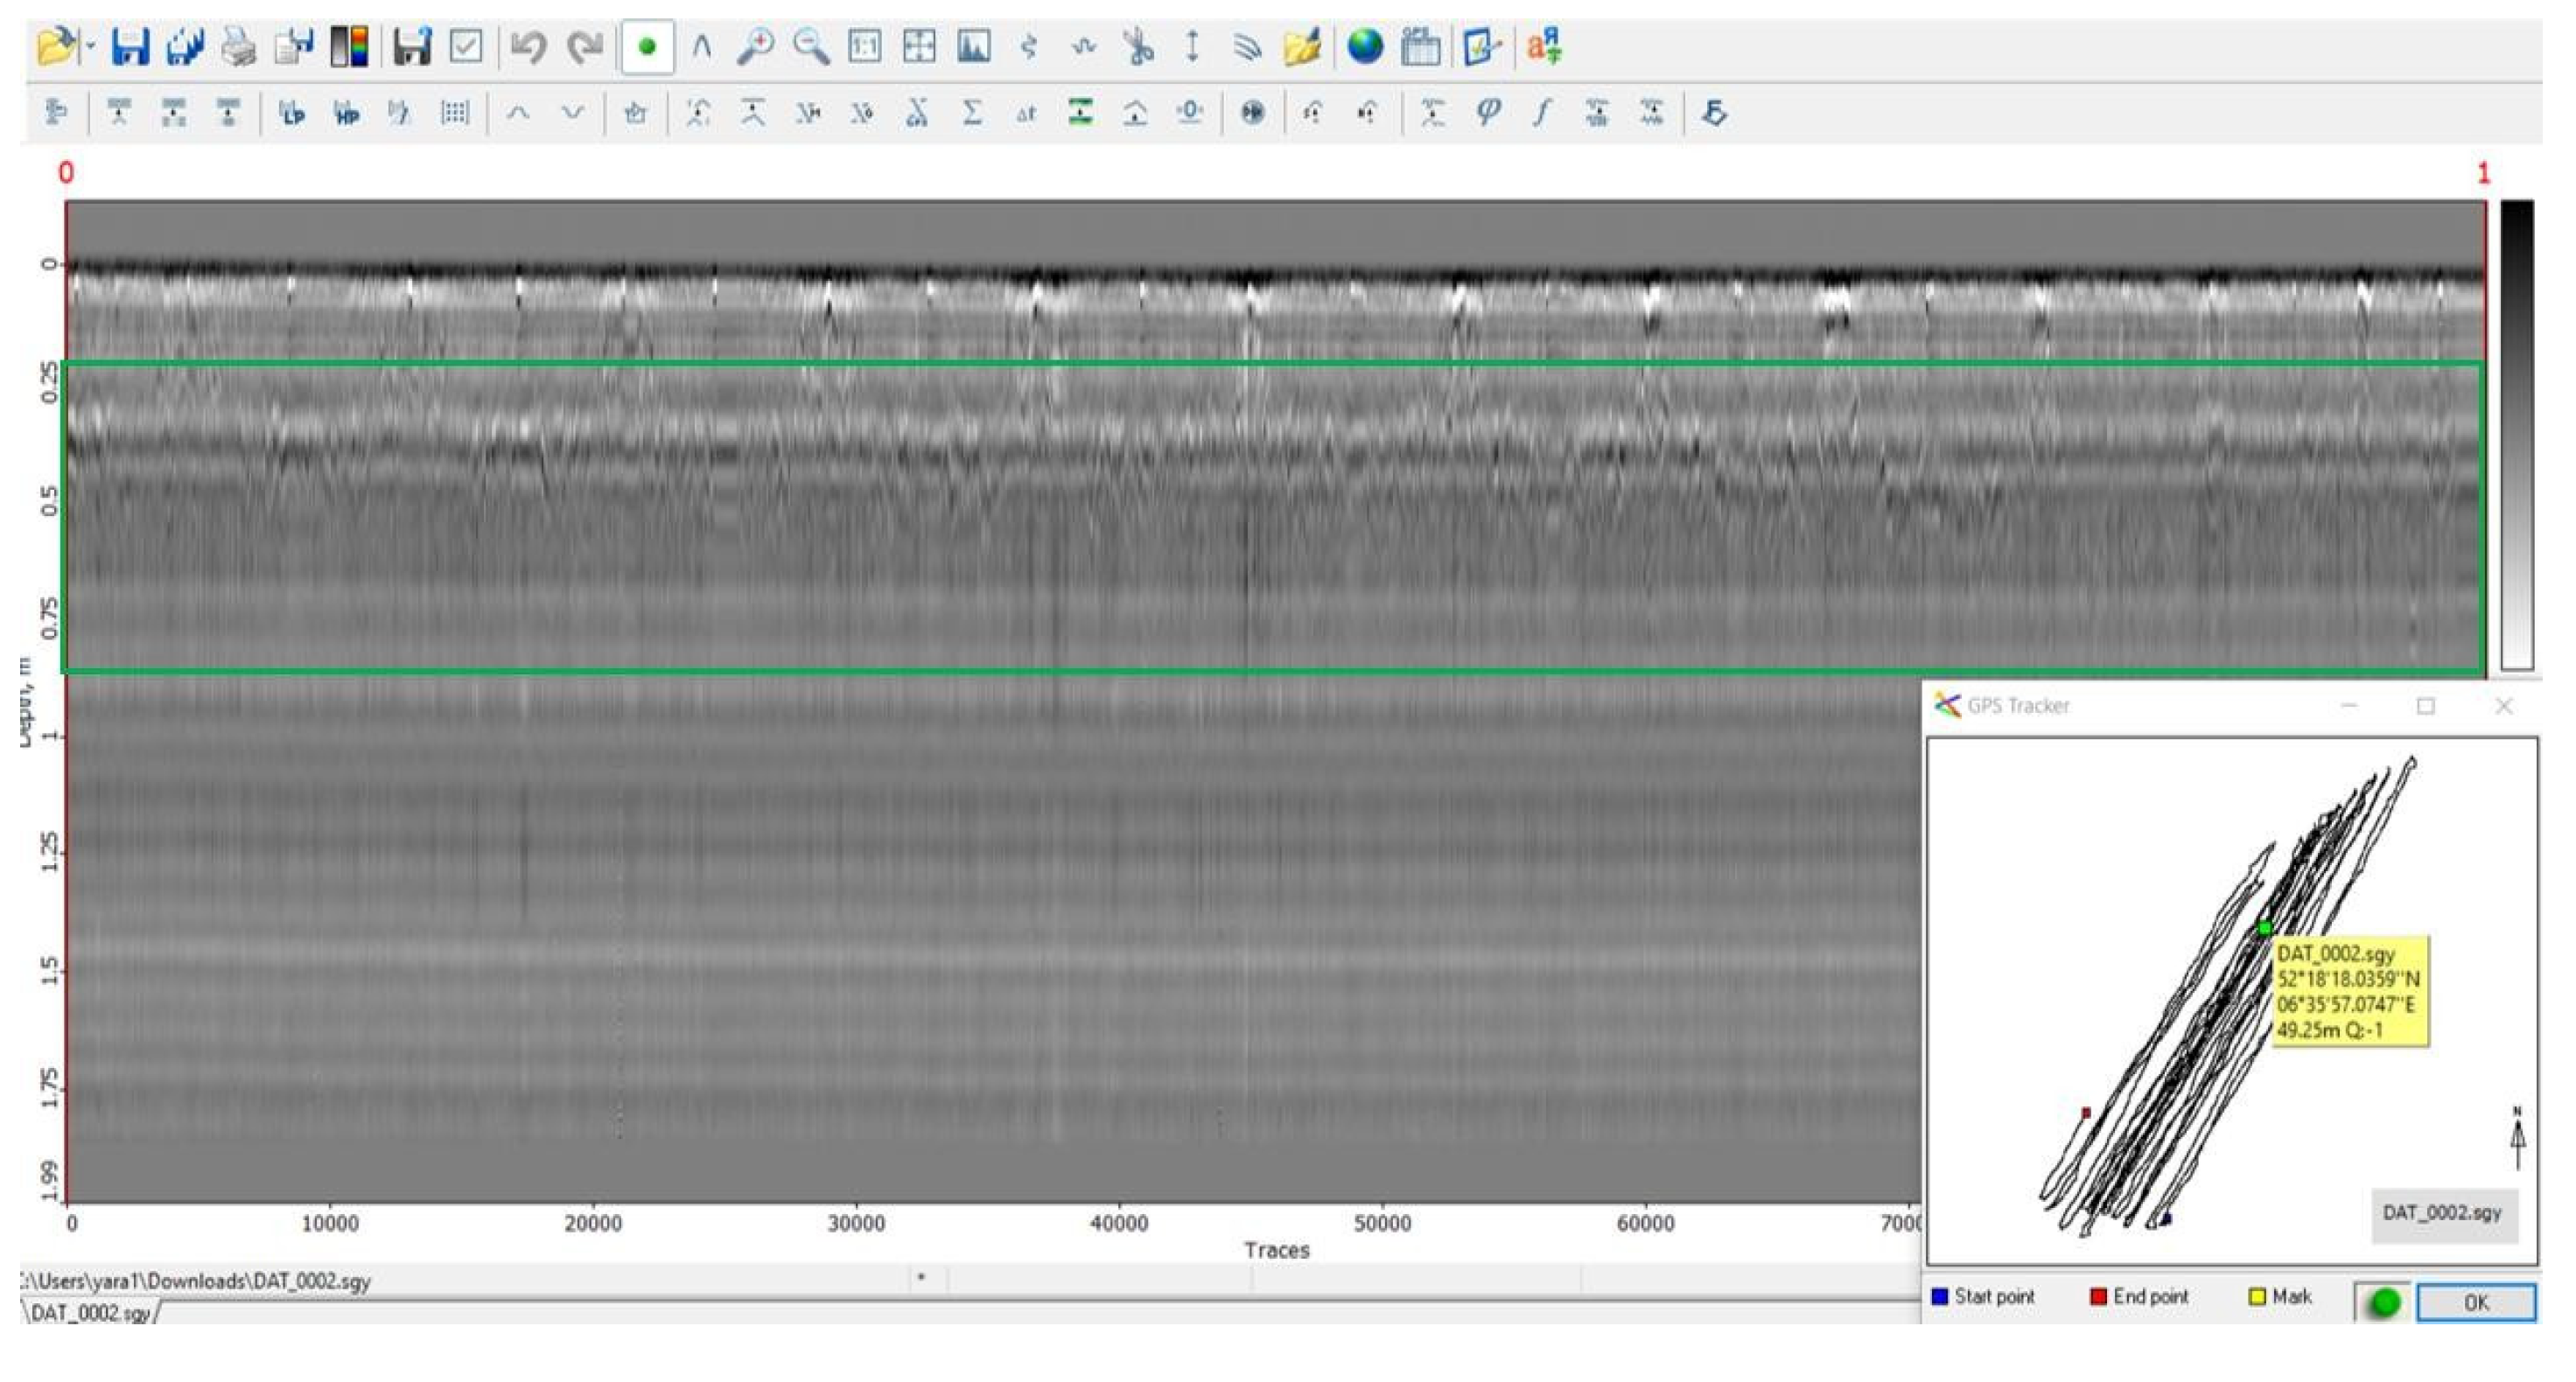Apply the LP low-pass filter
The image size is (2576, 1382).
(291, 113)
